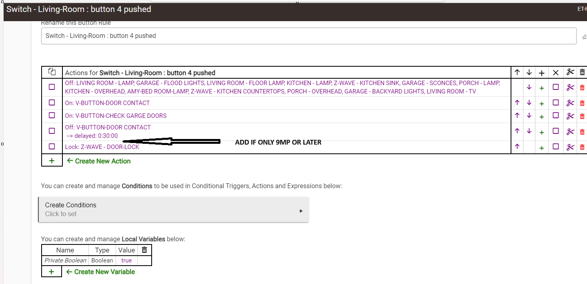Click the Create Conditions expand arrow
The image size is (587, 284).
point(301,211)
